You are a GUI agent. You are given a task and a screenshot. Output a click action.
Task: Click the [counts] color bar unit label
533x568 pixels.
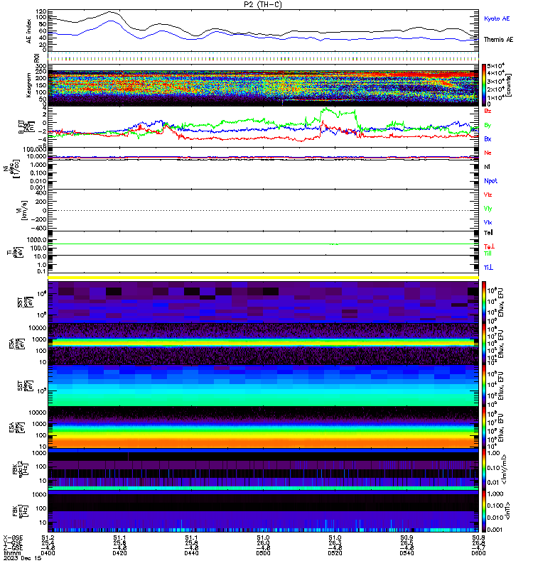click(x=509, y=85)
